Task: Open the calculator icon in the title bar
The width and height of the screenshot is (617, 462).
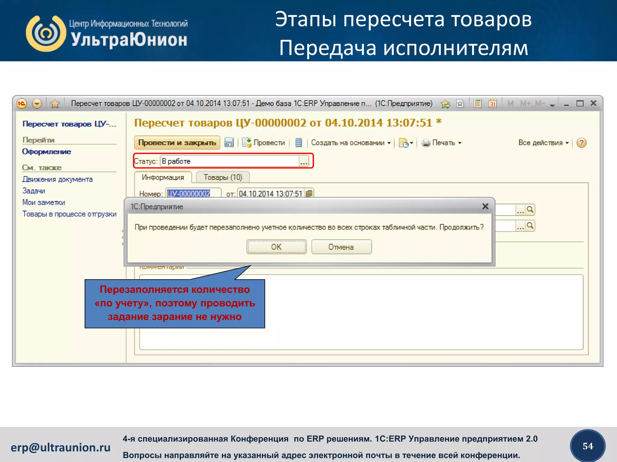Action: 478,103
